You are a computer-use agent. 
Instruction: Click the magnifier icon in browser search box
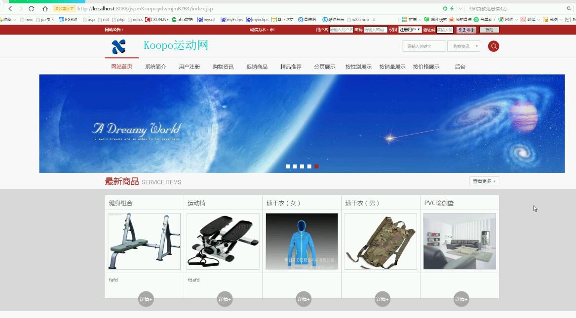[569, 8]
